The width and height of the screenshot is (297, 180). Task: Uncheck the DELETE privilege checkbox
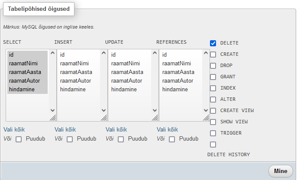click(x=213, y=43)
